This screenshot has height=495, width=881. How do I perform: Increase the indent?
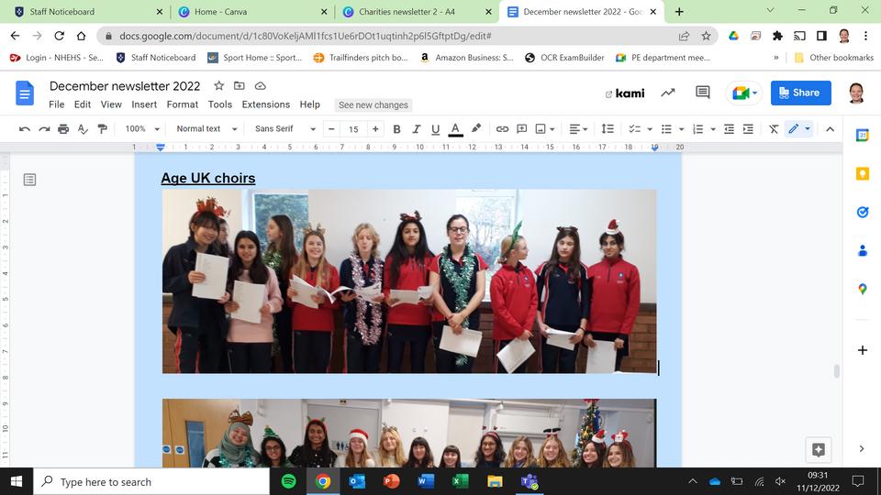click(x=748, y=129)
